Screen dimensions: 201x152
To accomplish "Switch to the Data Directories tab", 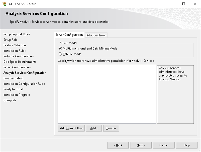I will coord(96,35).
